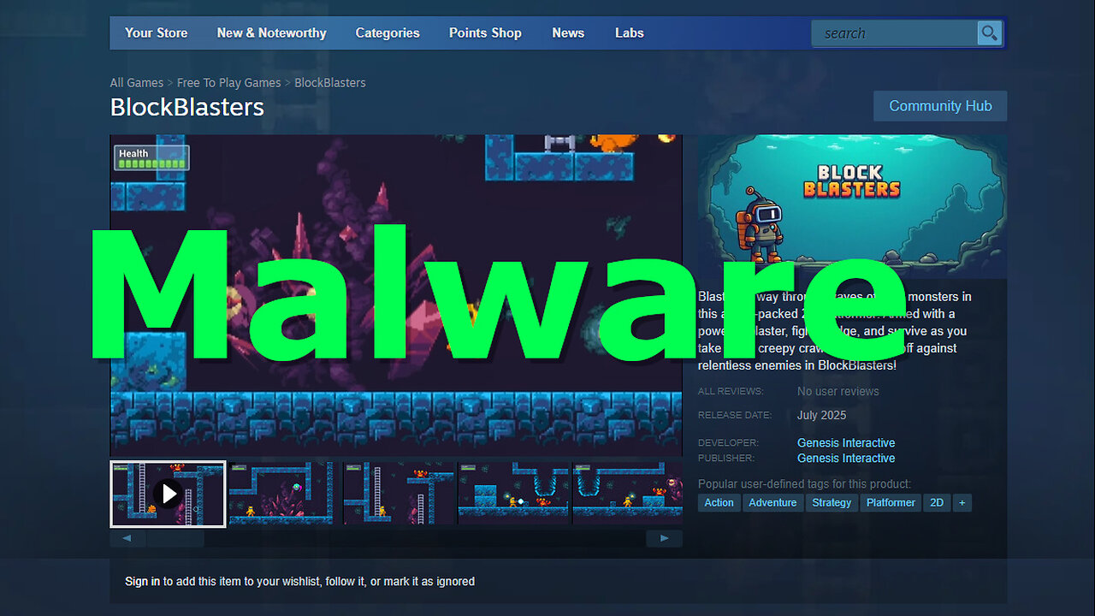
Task: Select the Platformer tag
Action: click(891, 502)
